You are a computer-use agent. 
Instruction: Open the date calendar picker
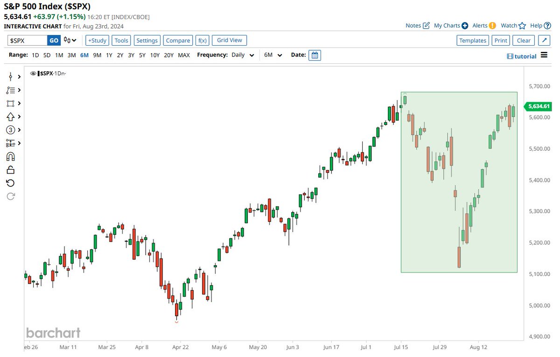tap(315, 55)
